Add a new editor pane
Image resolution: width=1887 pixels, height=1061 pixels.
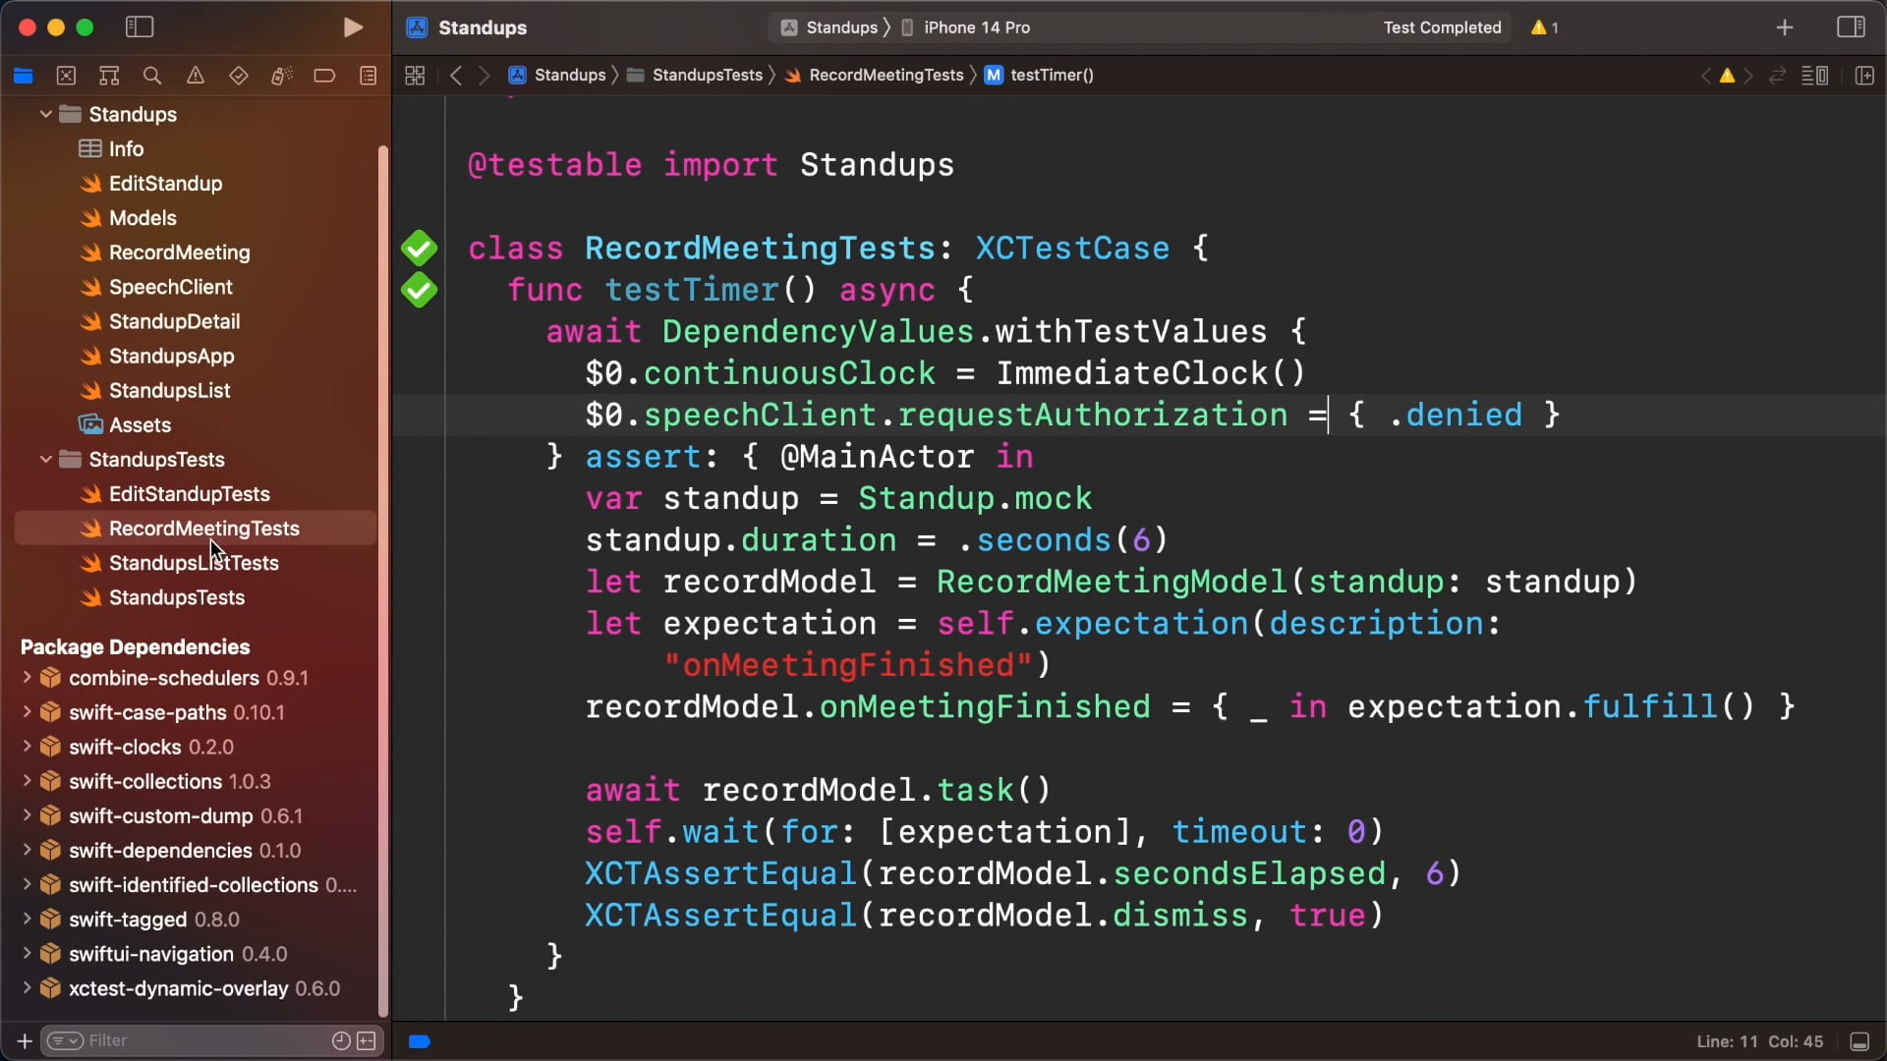pos(1864,76)
